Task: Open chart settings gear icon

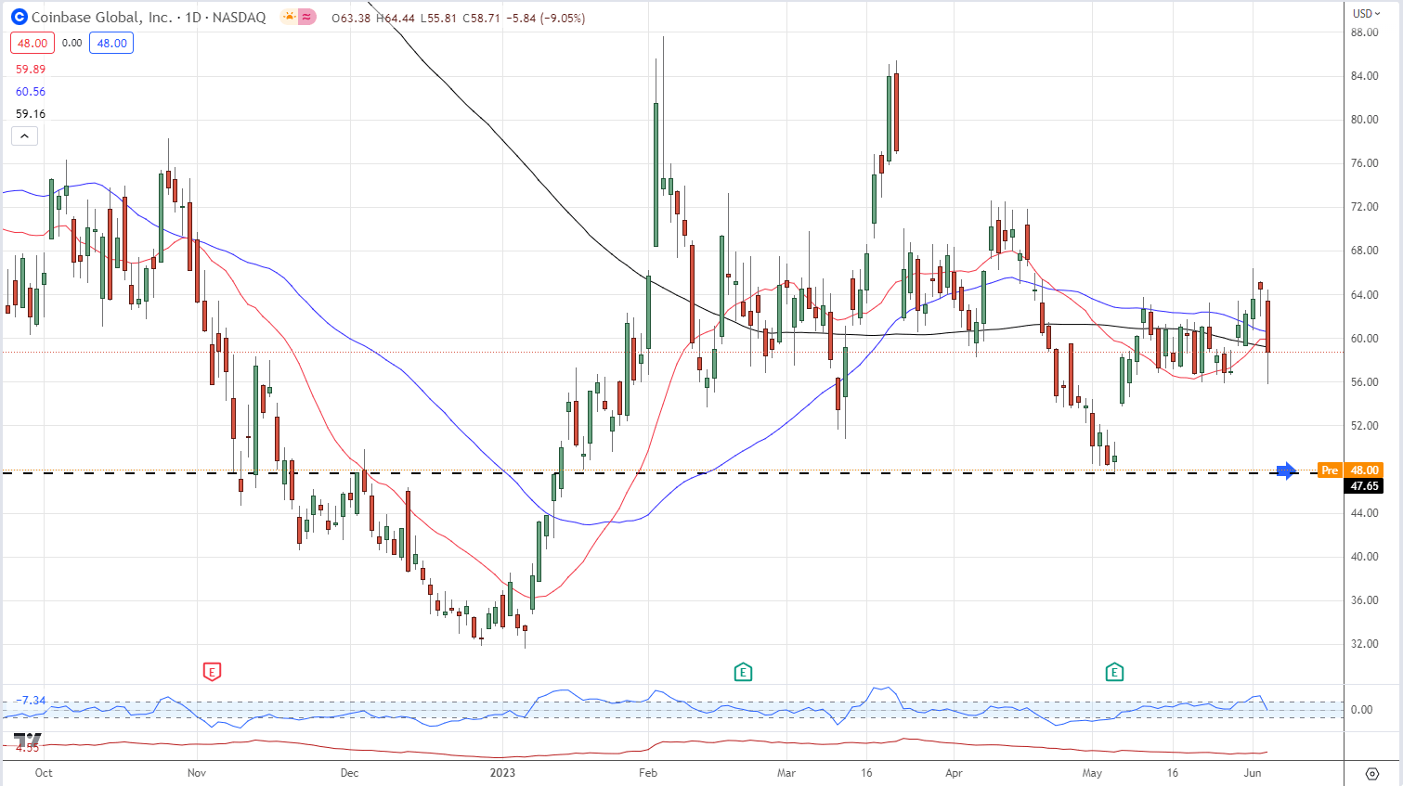Action: [x=1372, y=773]
